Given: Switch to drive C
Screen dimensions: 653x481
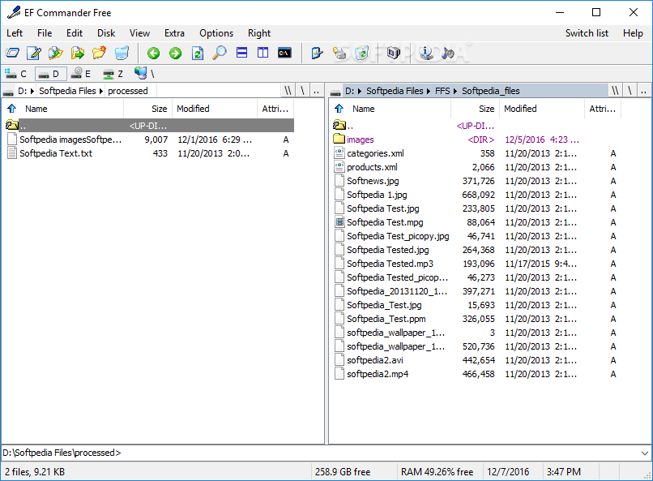Looking at the screenshot, I should pyautogui.click(x=17, y=74).
